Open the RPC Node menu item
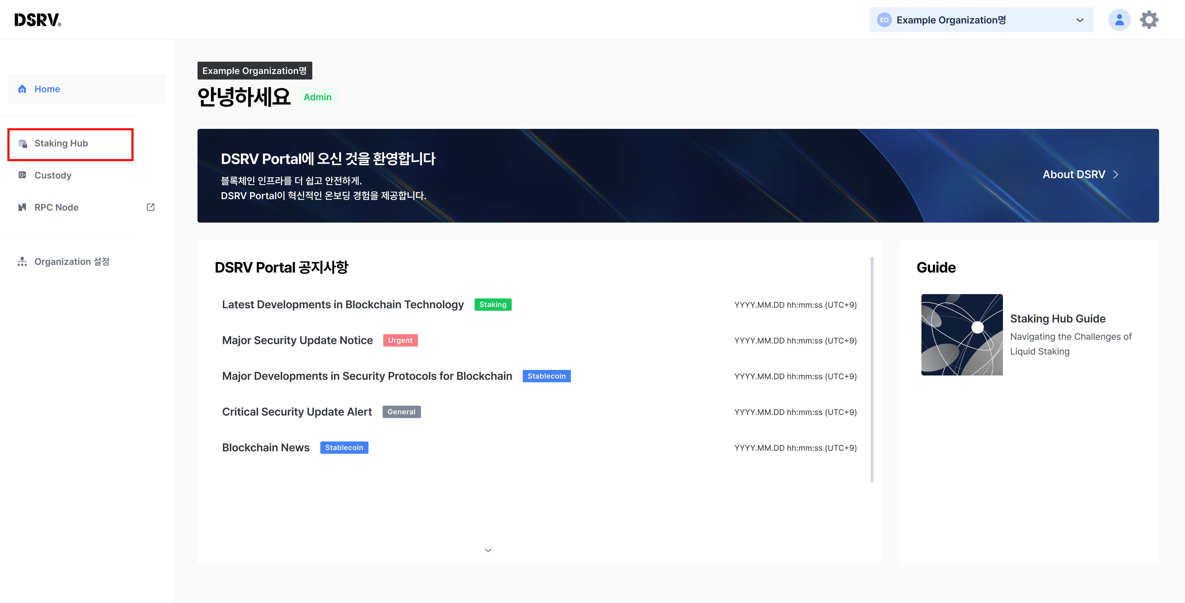Screen dimensions: 1185x603 (56, 207)
